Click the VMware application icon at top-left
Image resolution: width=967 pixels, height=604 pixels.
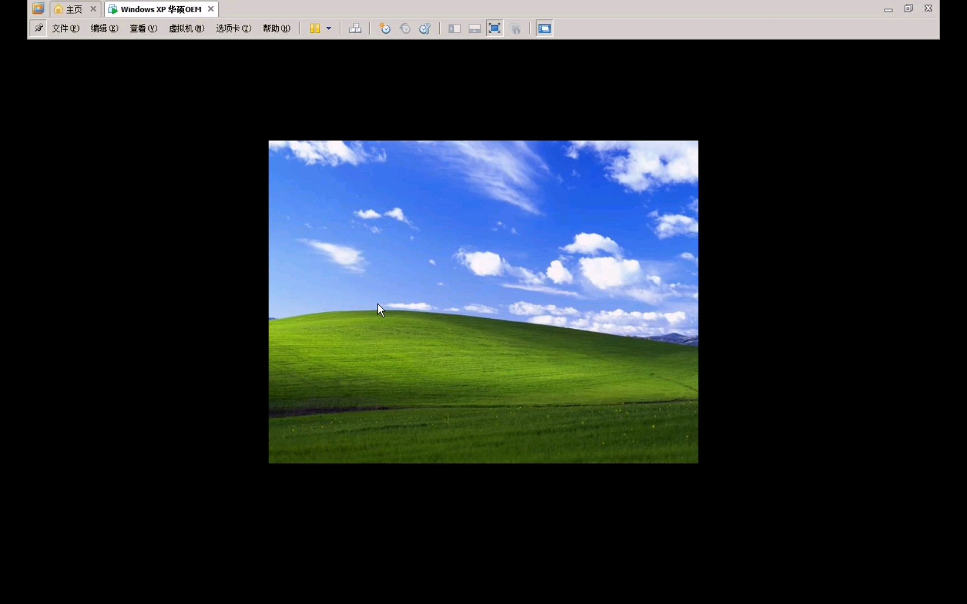tap(38, 8)
